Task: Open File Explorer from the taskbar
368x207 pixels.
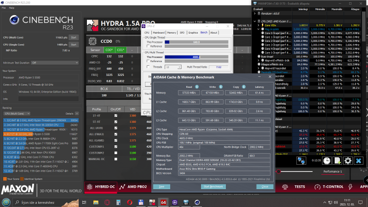Action: 96,202
